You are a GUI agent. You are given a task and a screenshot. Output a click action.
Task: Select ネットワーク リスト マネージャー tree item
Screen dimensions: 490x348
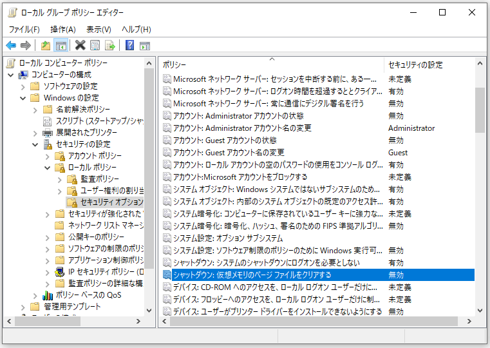[106, 226]
